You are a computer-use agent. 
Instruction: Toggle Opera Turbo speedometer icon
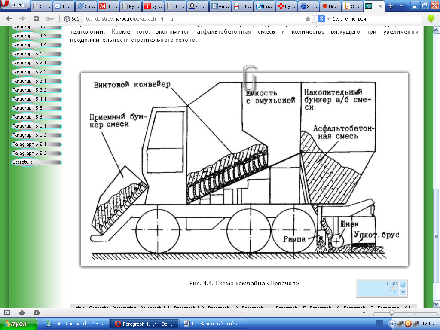[x=37, y=312]
